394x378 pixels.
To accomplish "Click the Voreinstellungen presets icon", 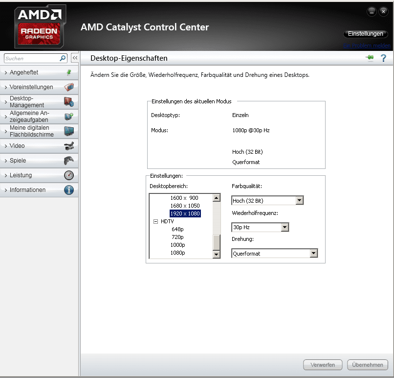I will tap(69, 87).
